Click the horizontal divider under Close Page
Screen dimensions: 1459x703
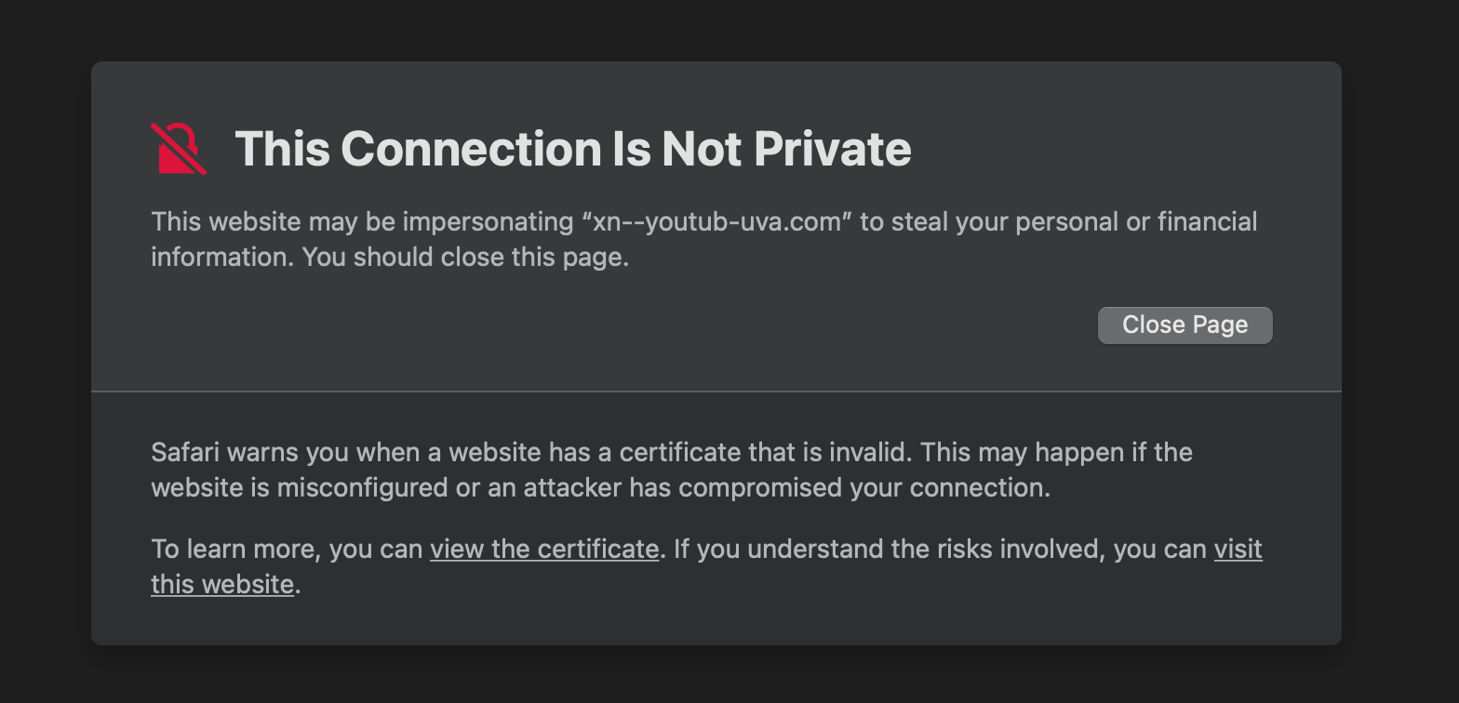coord(716,391)
